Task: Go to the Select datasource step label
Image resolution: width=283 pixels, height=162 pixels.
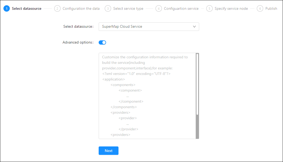Action: [26, 8]
